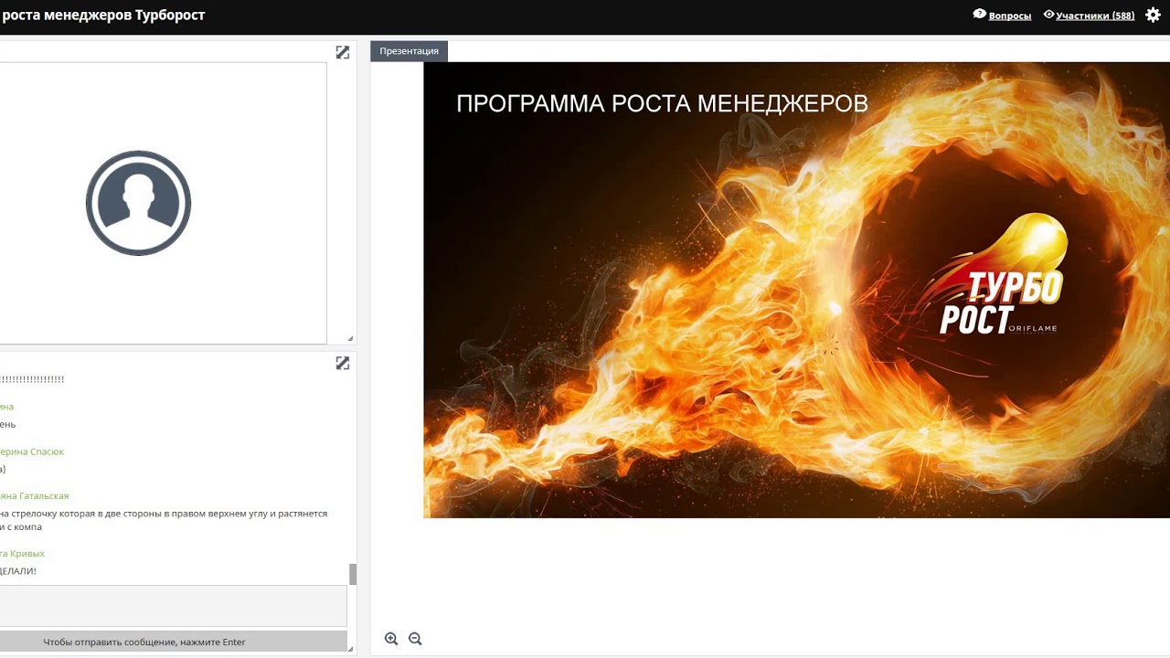Image resolution: width=1170 pixels, height=658 pixels.
Task: Click the message about стрелочку в правом верхнем углу
Action: pyautogui.click(x=164, y=520)
